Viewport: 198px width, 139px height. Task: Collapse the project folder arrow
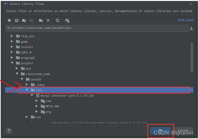[x=12, y=63]
